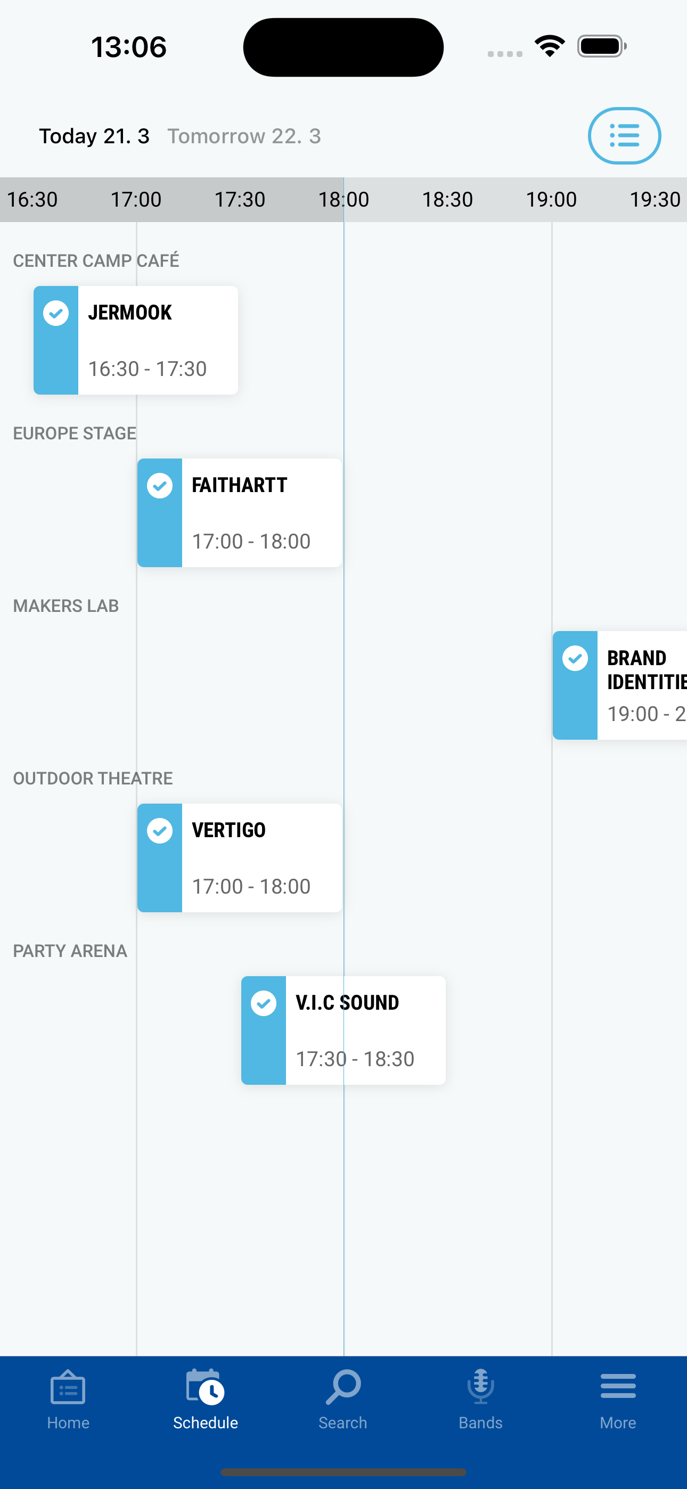Tap the Schedule calendar icon
The width and height of the screenshot is (687, 1489).
pyautogui.click(x=205, y=1387)
